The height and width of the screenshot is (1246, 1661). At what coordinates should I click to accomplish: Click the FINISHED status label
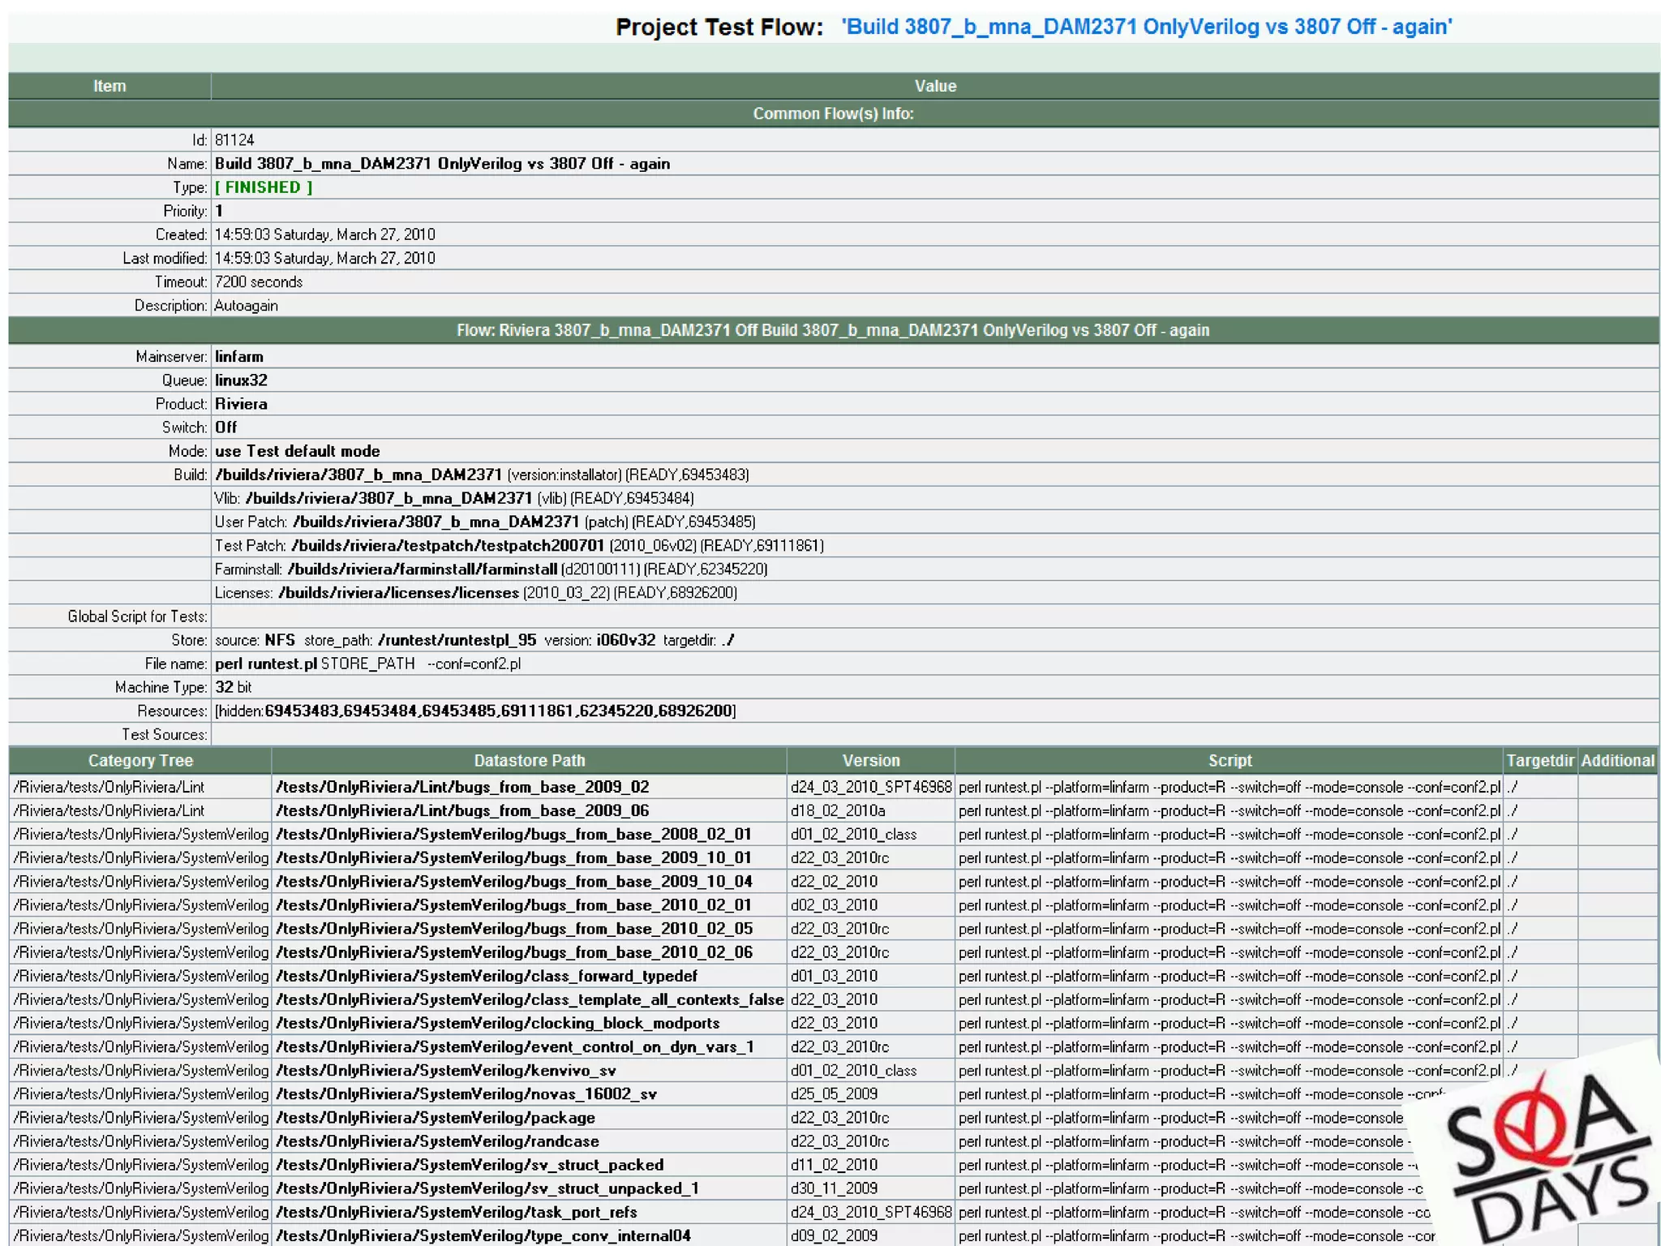(x=264, y=187)
